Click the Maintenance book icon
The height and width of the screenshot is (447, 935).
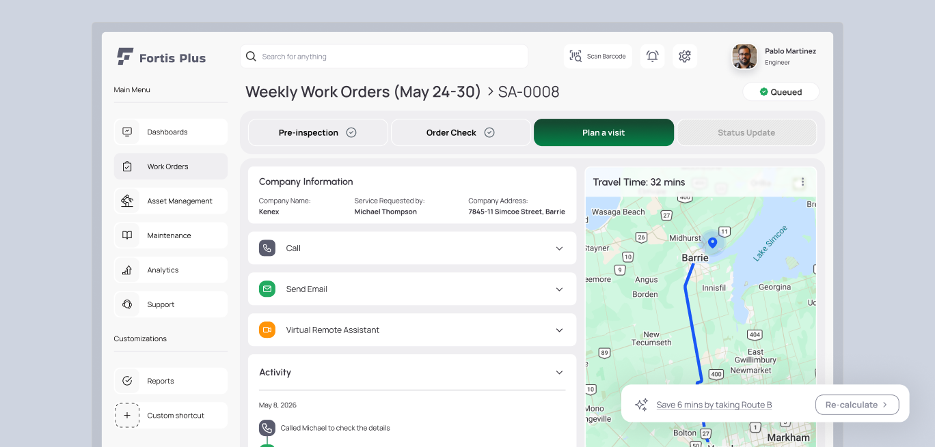tap(127, 235)
